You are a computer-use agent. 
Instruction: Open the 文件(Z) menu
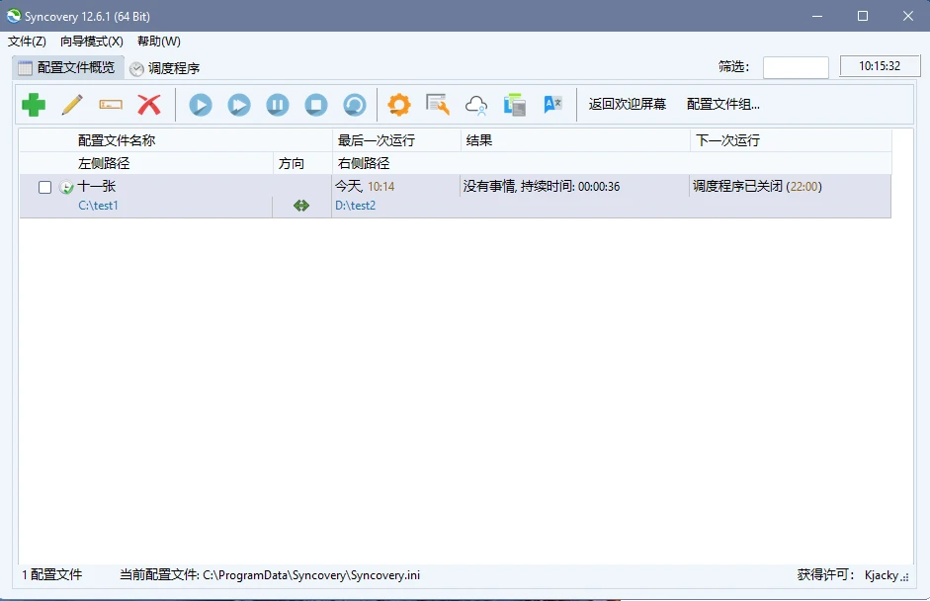(27, 41)
